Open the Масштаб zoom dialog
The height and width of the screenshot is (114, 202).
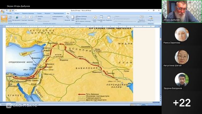[67, 18]
